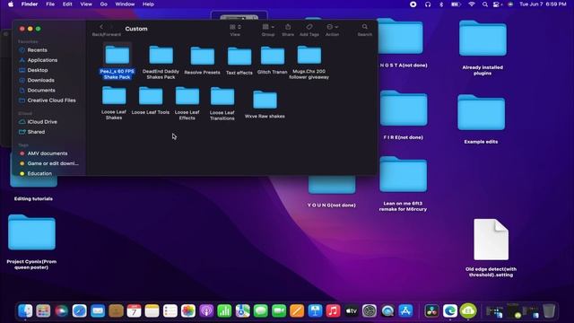Screen dimensions: 574x323
Task: Open the Resolve Presets folder
Action: [203, 56]
